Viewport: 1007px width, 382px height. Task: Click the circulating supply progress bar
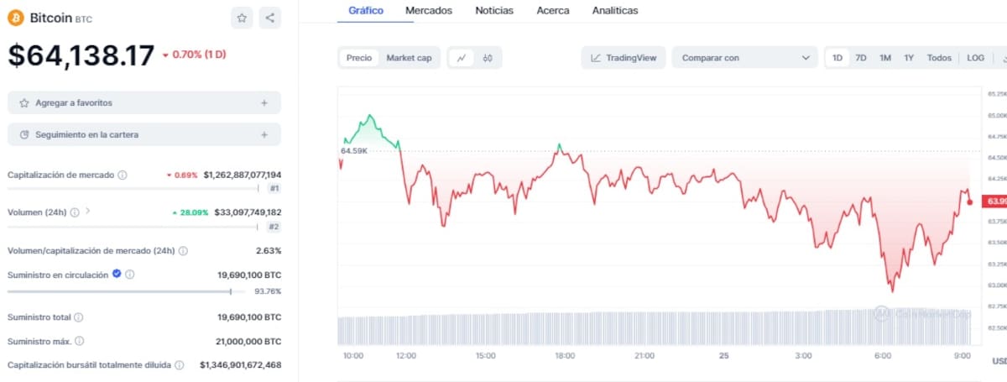119,291
